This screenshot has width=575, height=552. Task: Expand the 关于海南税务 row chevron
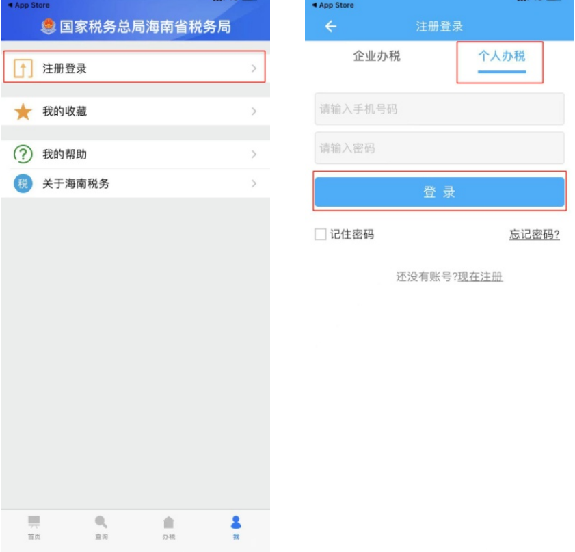pos(254,183)
